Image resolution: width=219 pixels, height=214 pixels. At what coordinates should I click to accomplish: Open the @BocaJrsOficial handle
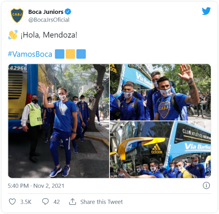[49, 20]
